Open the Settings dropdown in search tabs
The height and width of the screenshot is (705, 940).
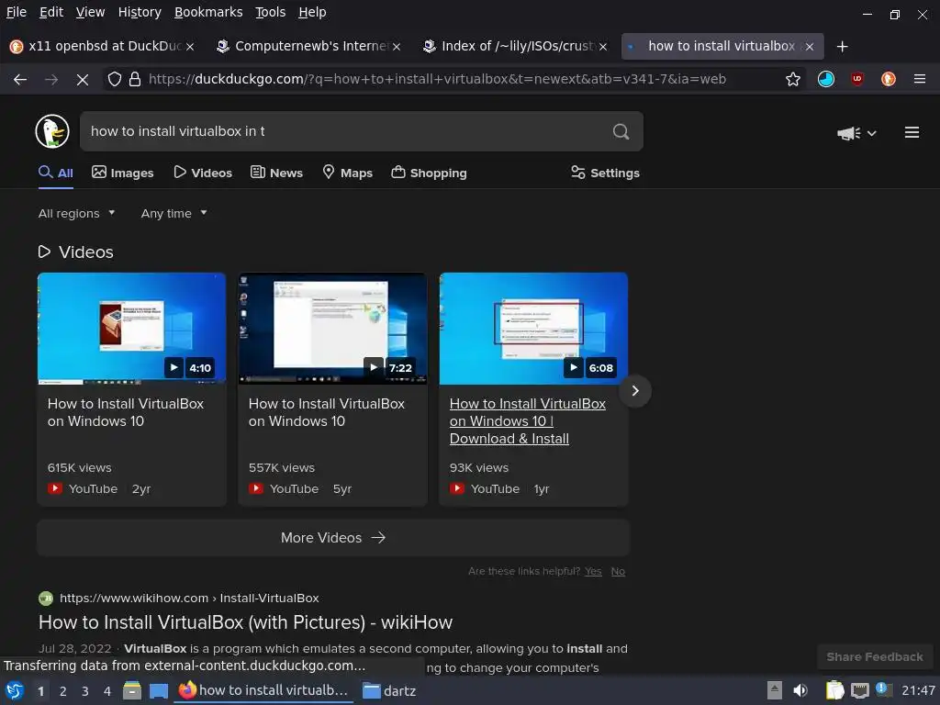pyautogui.click(x=605, y=173)
